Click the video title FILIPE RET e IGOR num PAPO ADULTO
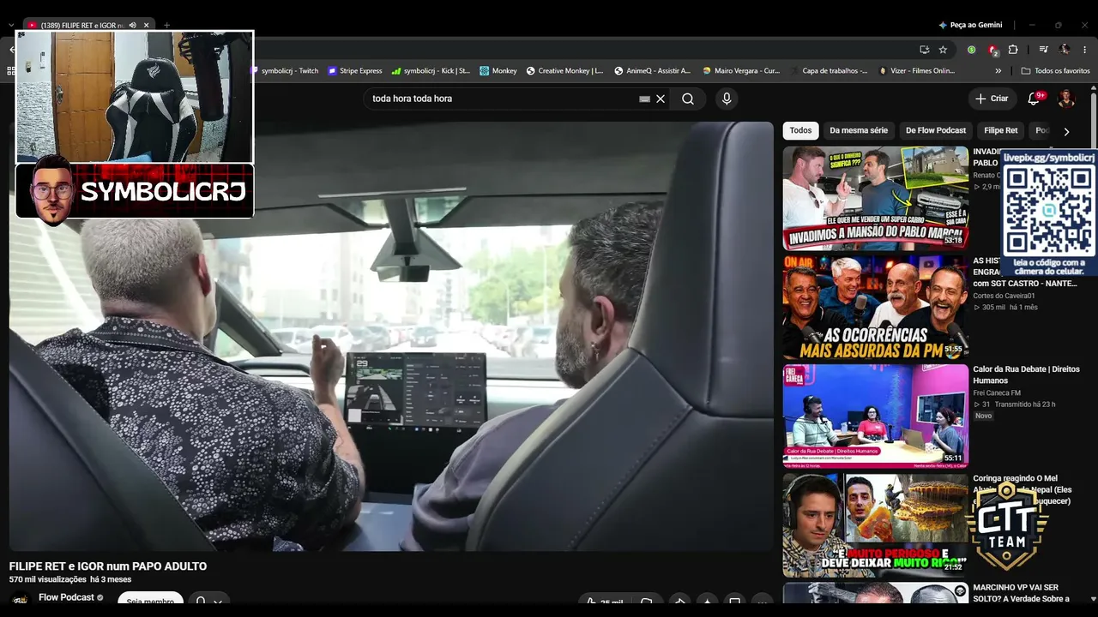The width and height of the screenshot is (1098, 617). click(x=108, y=566)
